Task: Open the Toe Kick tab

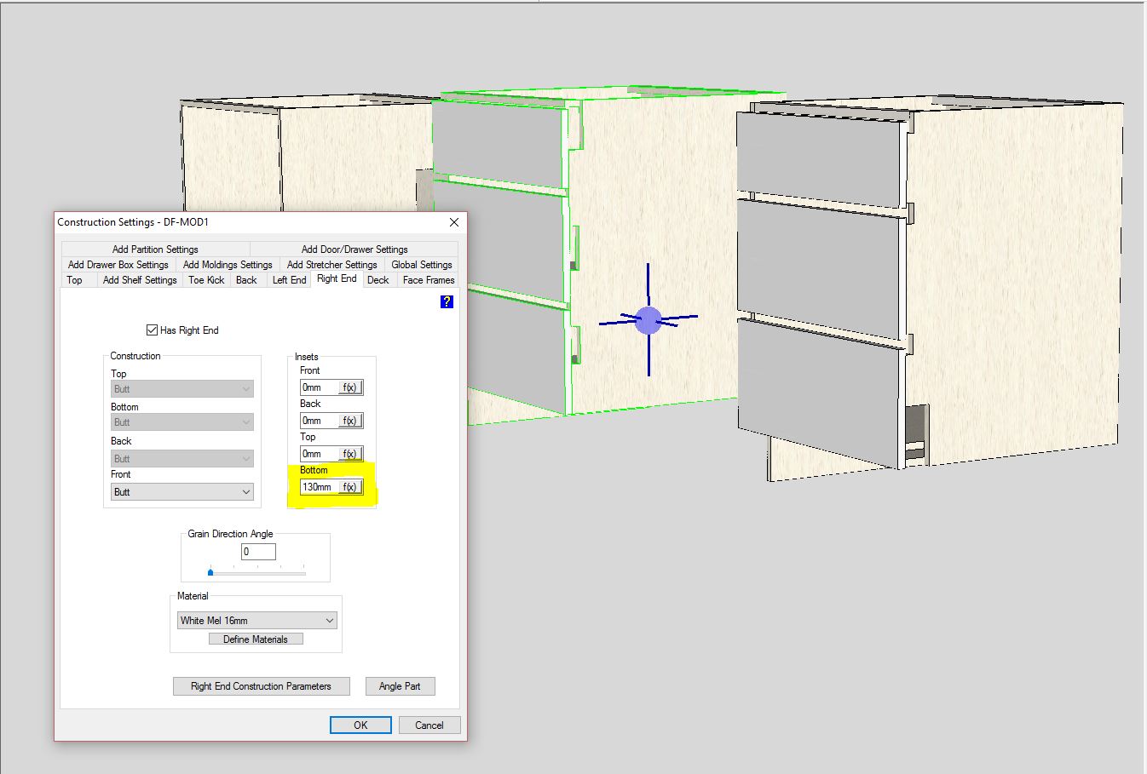Action: click(x=206, y=280)
